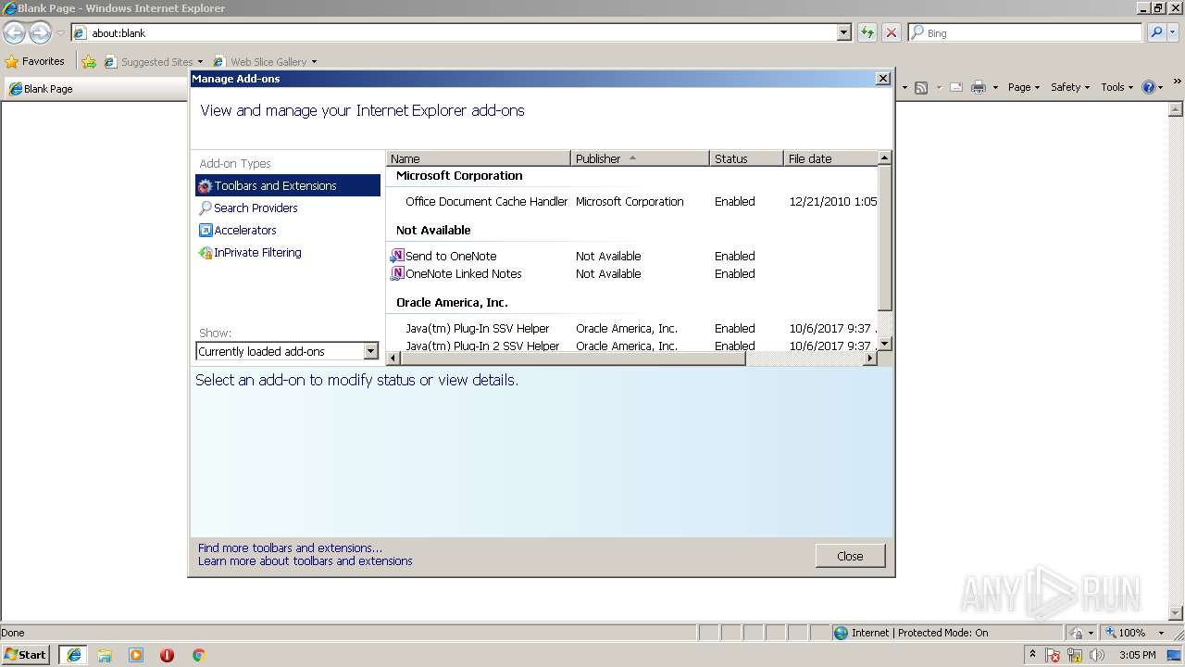
Task: Open Google Chrome taskbar icon
Action: (x=198, y=655)
